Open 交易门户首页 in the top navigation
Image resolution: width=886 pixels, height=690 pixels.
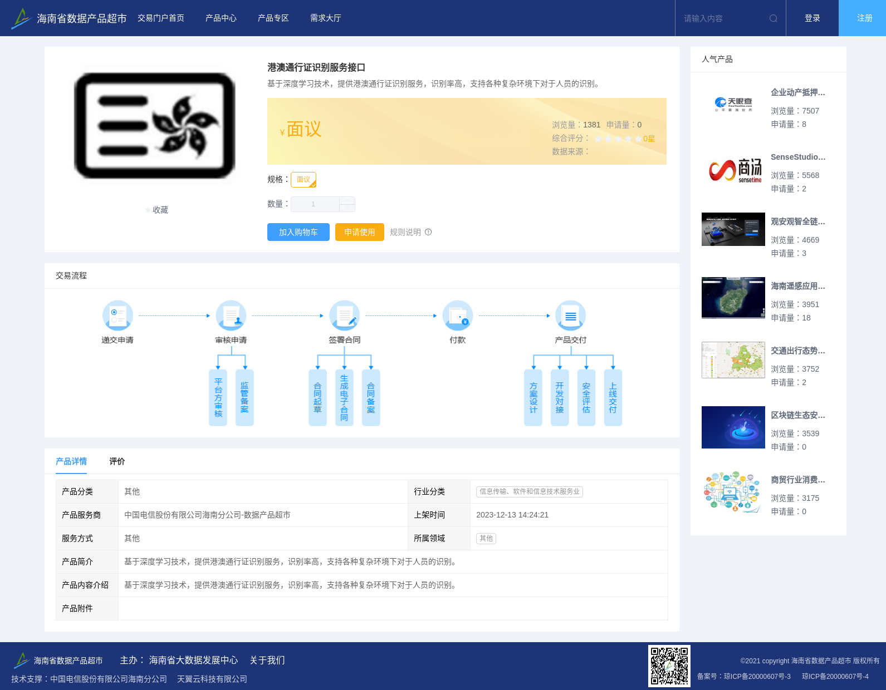pyautogui.click(x=161, y=18)
